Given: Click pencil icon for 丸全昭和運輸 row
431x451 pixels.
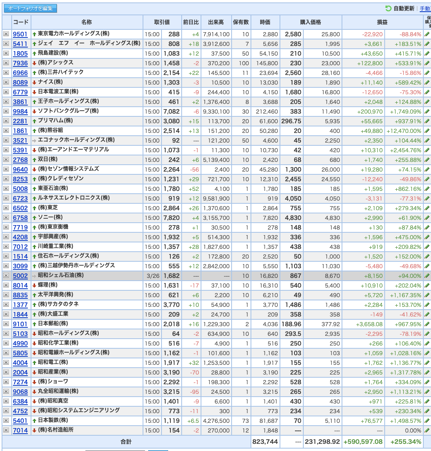Looking at the screenshot, I should [427, 392].
